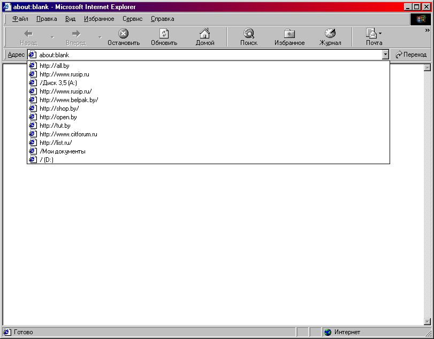
Task: Open the Правка menu
Action: (47, 19)
